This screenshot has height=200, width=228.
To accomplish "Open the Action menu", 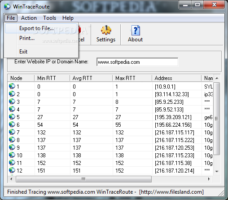I will coord(29,18).
